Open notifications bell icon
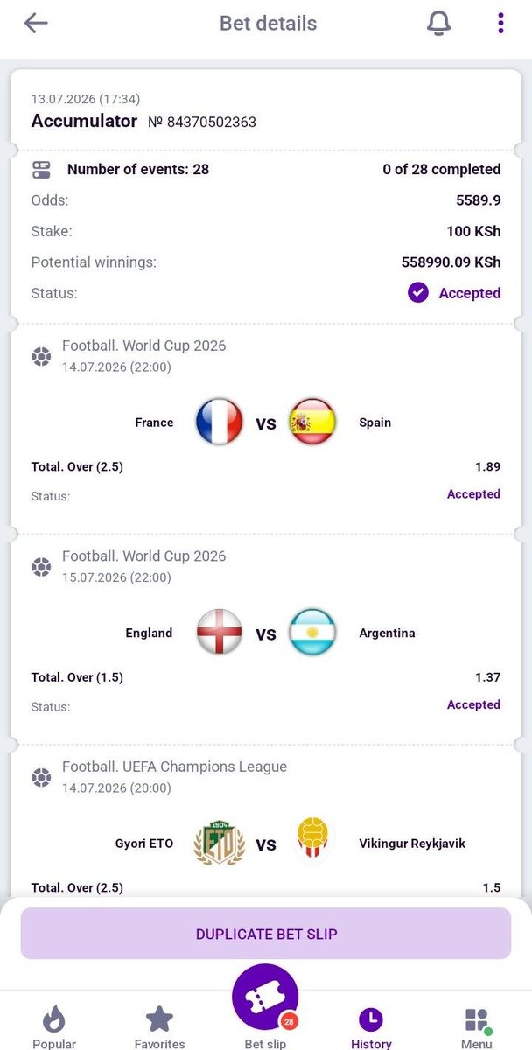532x1050 pixels. (x=438, y=24)
